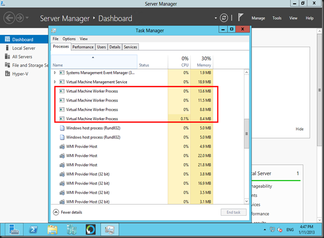Click the Local Server sidebar icon
Viewport: 324px width, 238px height.
coord(7,48)
